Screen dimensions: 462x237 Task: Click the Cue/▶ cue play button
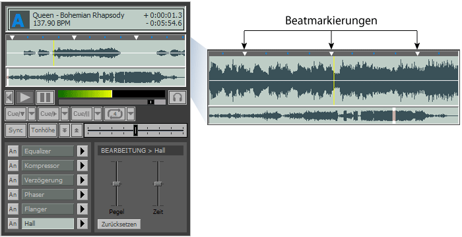point(49,114)
